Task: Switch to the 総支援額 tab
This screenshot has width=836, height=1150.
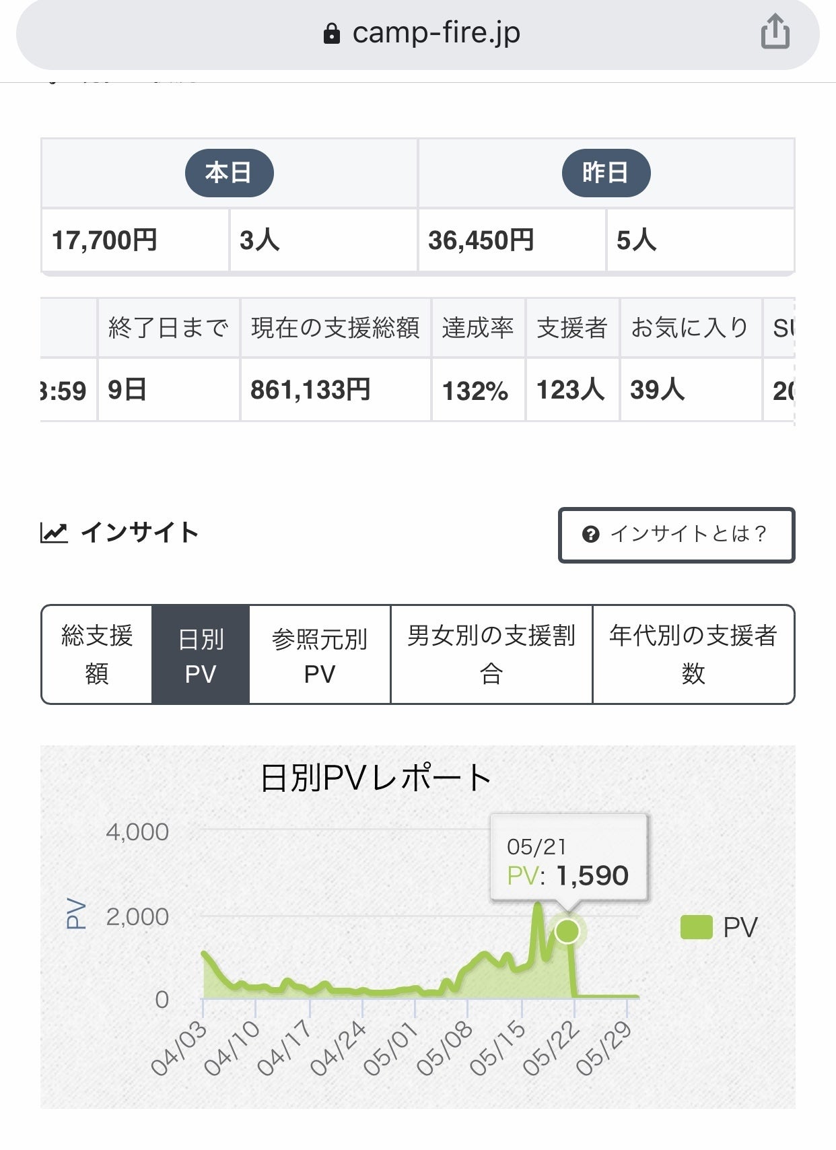Action: (x=97, y=654)
